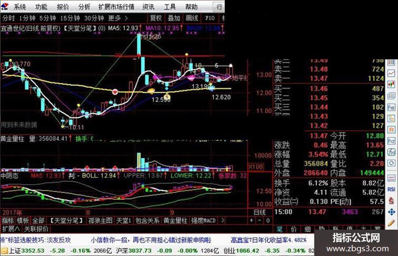Open the 高鑫宝7日年化收益率 link
398x256 pixels.
pos(269,240)
